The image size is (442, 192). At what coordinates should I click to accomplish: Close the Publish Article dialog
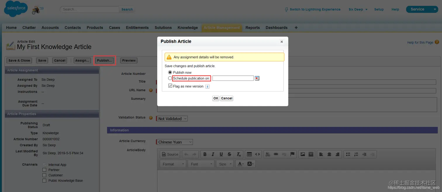tap(282, 42)
